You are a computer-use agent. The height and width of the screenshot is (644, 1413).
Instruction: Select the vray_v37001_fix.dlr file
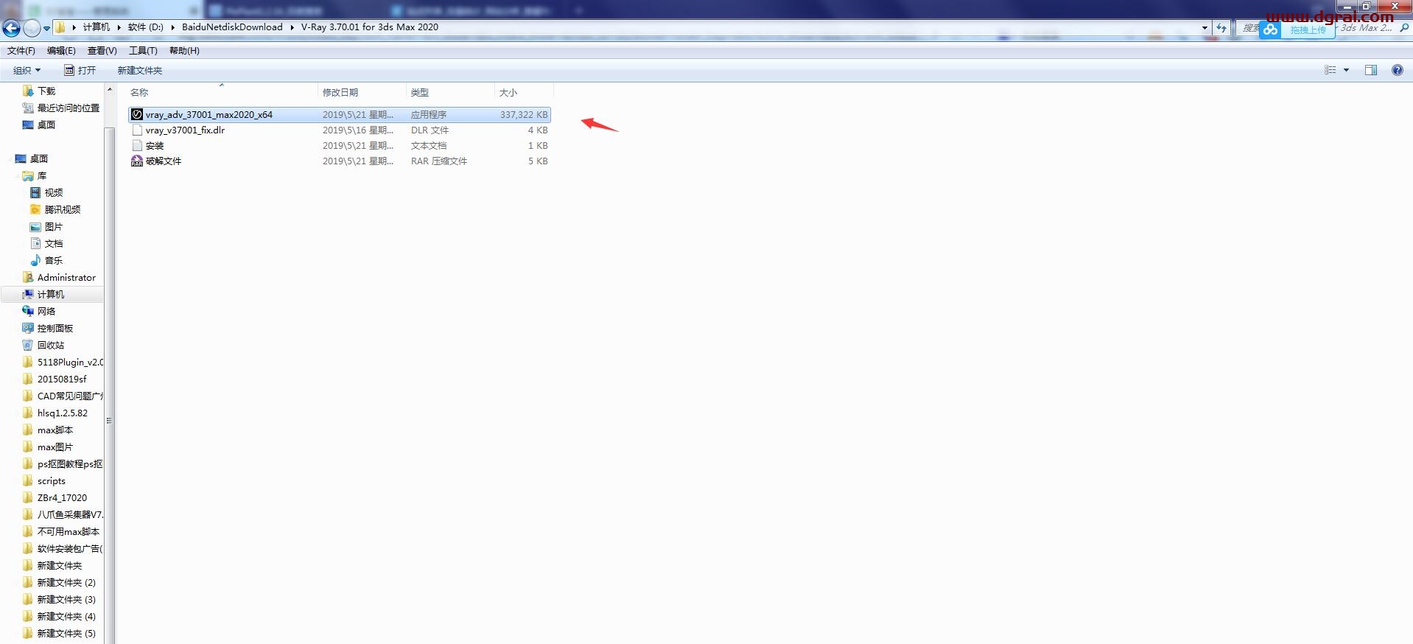pyautogui.click(x=185, y=130)
